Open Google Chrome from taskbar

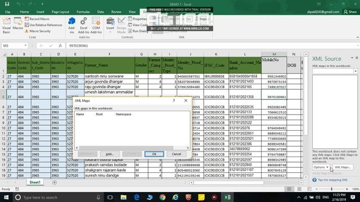coord(163,197)
